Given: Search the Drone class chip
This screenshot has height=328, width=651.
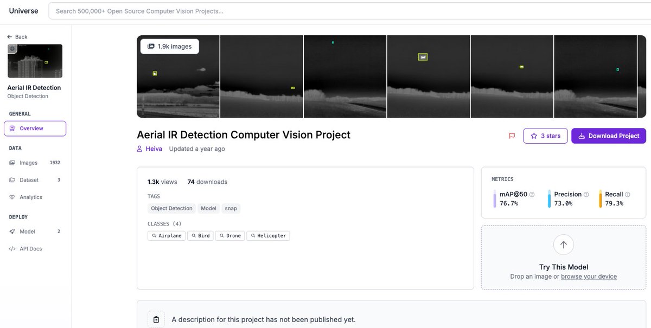Looking at the screenshot, I should [x=230, y=236].
